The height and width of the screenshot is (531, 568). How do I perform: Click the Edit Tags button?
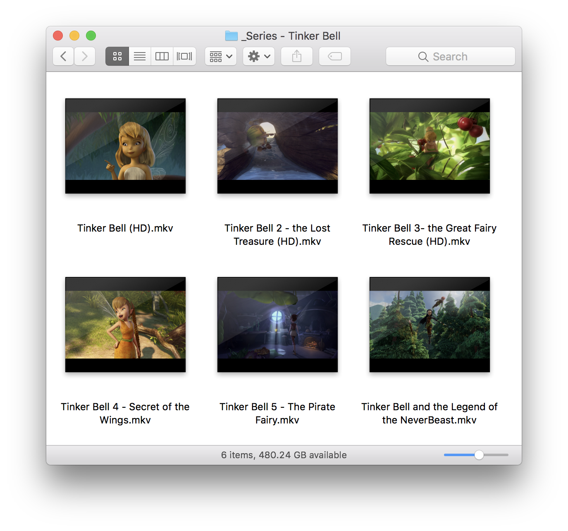click(335, 56)
